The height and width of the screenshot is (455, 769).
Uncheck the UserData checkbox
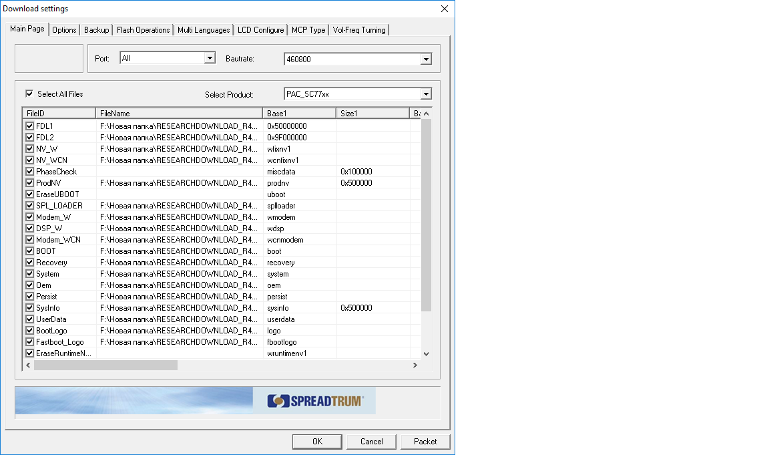tap(29, 319)
